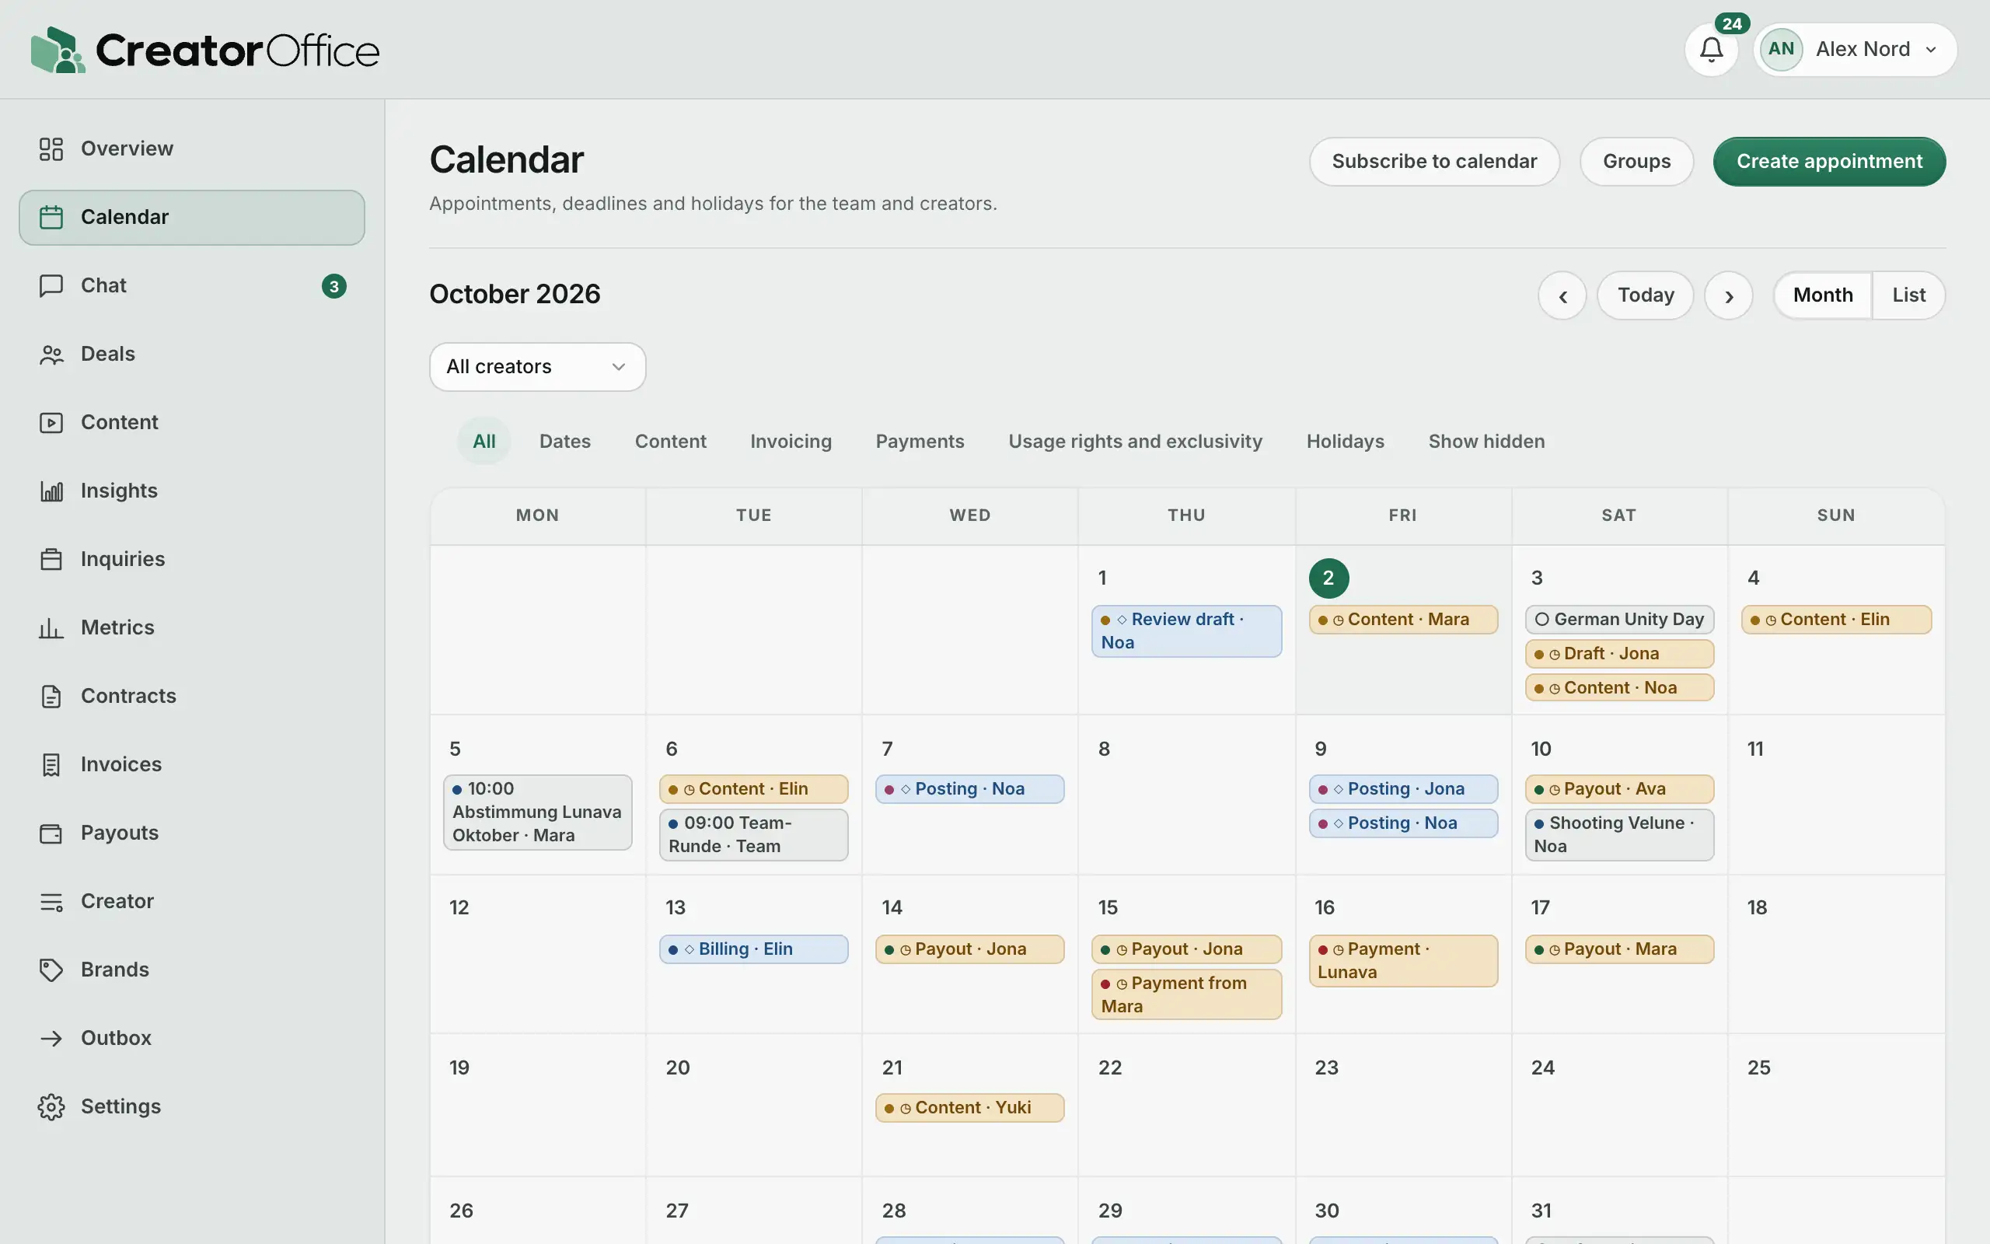Open Brands via the tag icon
The width and height of the screenshot is (1990, 1244).
tap(51, 970)
